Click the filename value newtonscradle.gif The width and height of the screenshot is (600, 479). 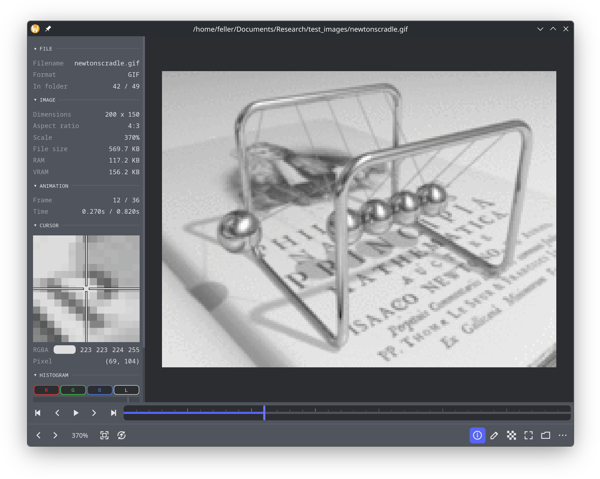click(x=107, y=63)
